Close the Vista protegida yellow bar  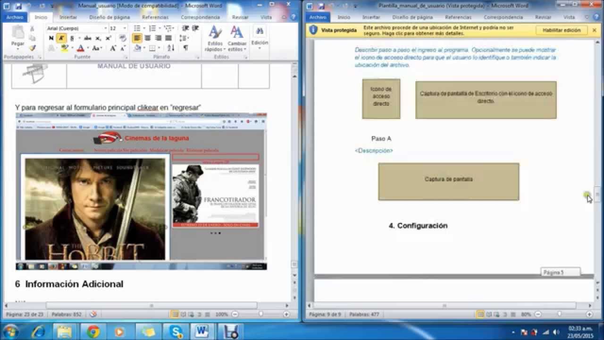(594, 30)
